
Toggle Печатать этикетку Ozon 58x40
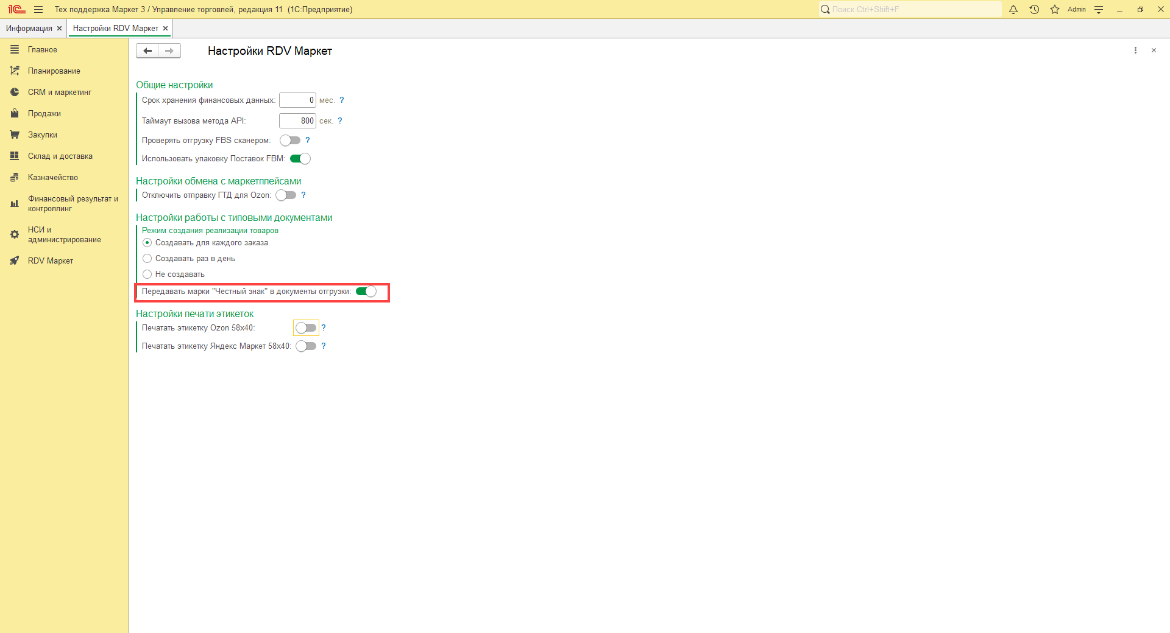(306, 328)
